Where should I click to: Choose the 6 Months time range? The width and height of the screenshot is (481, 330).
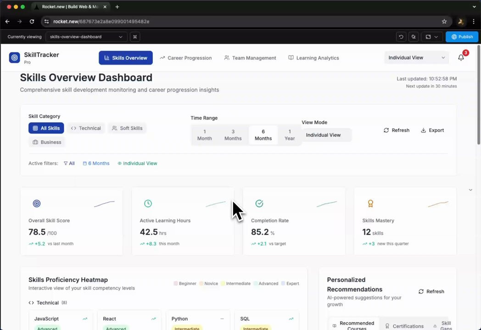pos(263,135)
